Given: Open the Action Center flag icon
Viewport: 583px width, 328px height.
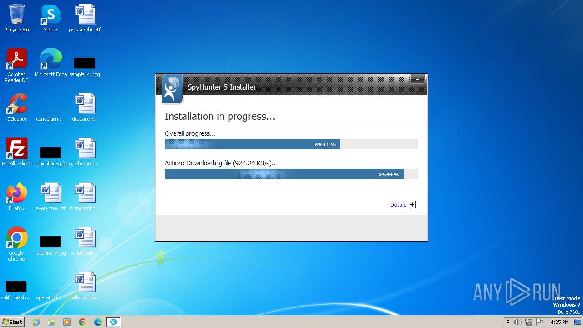Looking at the screenshot, I should (x=540, y=322).
